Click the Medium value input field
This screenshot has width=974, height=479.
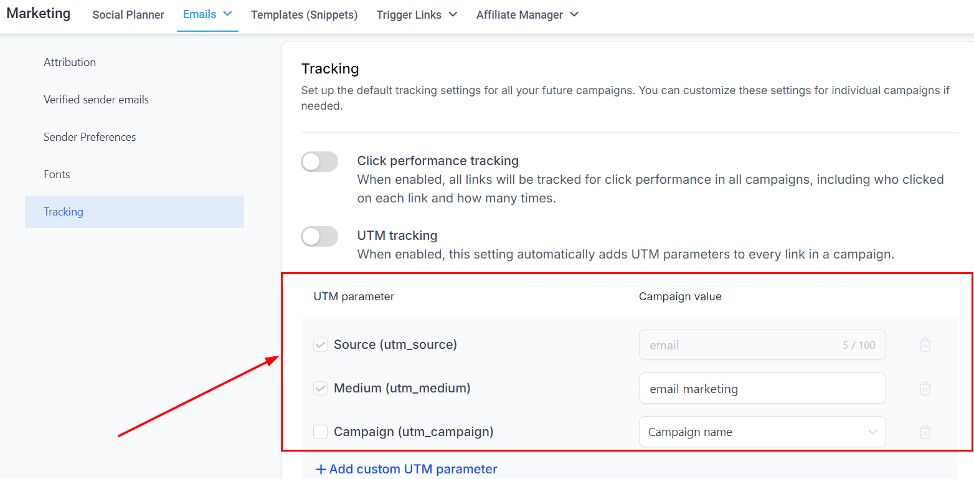(x=762, y=389)
